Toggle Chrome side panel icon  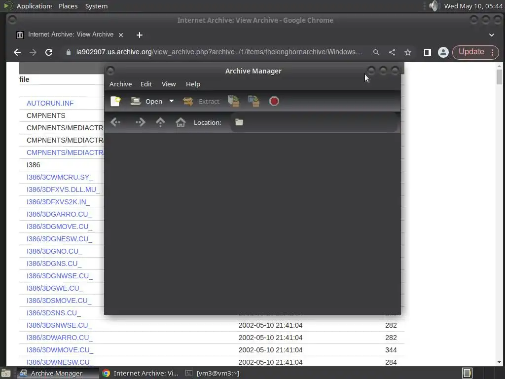pos(428,52)
